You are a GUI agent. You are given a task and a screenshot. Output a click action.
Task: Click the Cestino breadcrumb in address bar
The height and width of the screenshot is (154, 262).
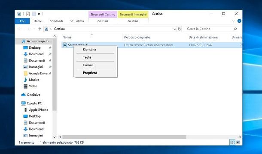59,29
